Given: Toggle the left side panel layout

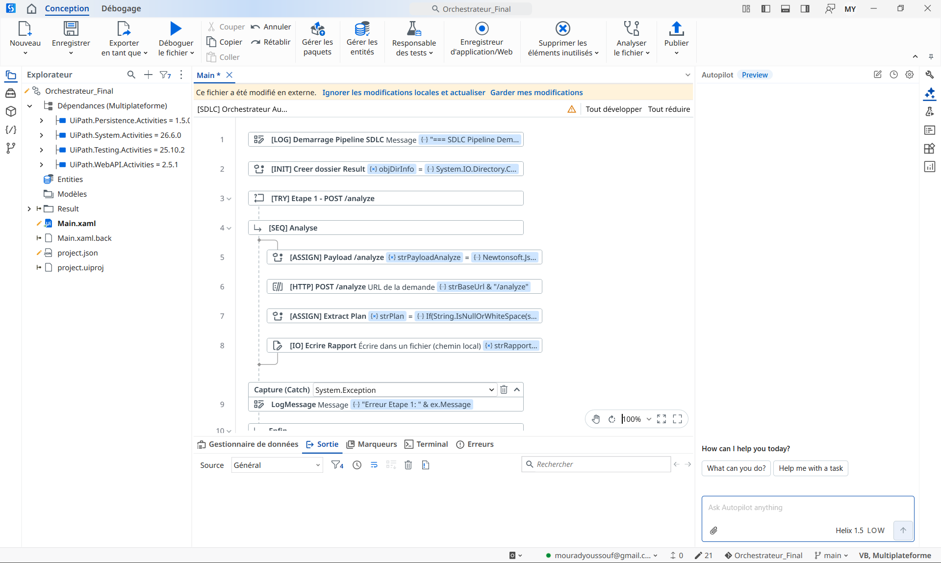Looking at the screenshot, I should 765,9.
